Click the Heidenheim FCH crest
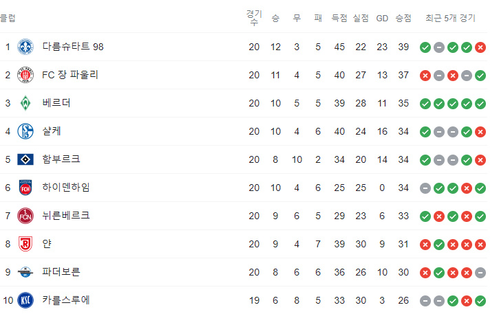This screenshot has width=499, height=314. tap(25, 188)
